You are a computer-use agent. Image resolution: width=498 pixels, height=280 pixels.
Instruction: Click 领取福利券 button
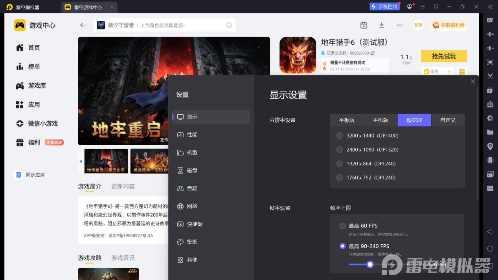[x=448, y=25]
